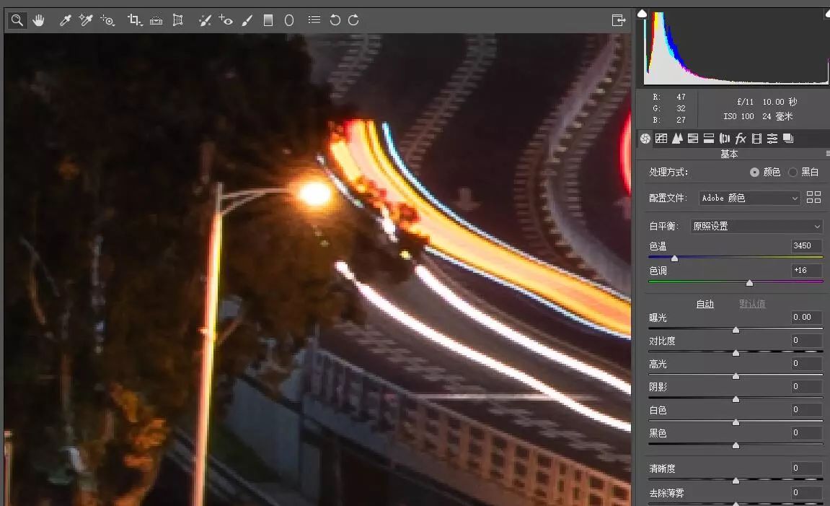The image size is (830, 506).
Task: Click the 曝光 exposure value field
Action: tap(806, 317)
